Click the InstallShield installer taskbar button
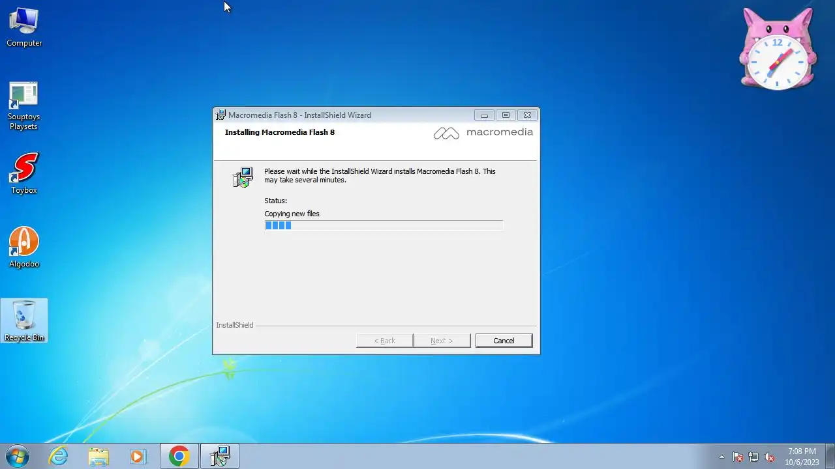 click(220, 456)
